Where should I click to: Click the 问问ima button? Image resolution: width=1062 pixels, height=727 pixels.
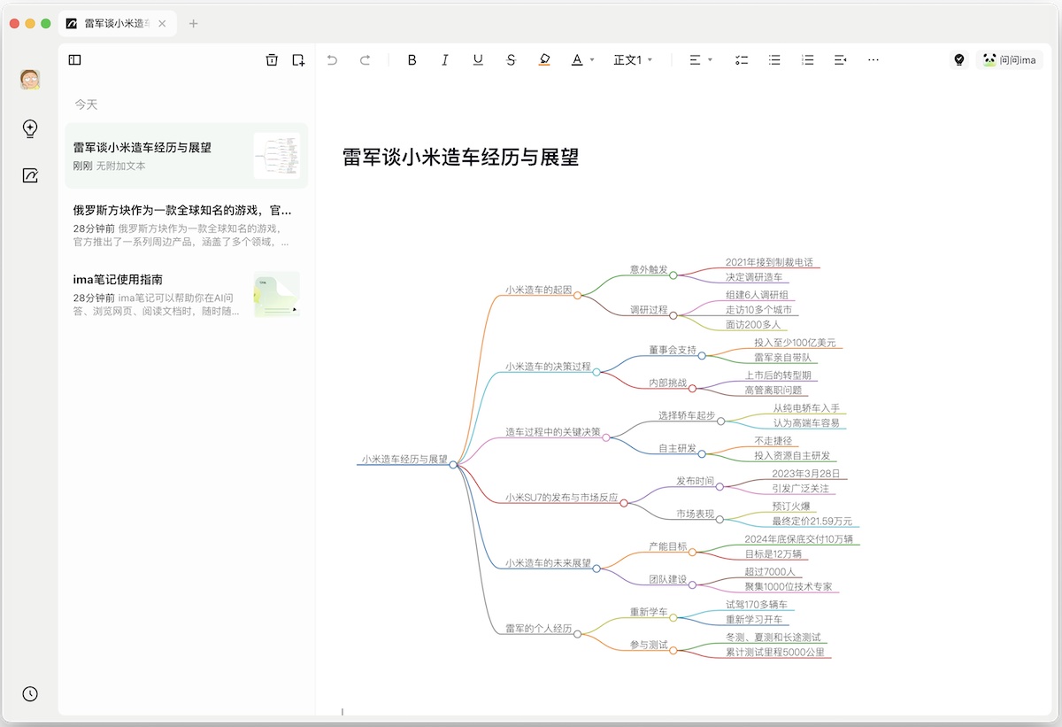[x=1009, y=60]
